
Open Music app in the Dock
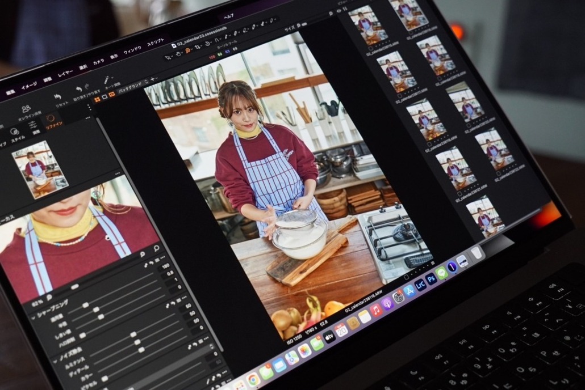coord(376,310)
